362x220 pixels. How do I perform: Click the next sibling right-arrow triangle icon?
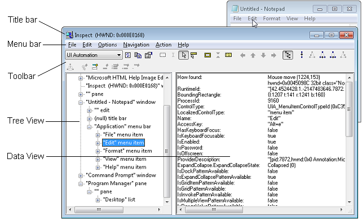pyautogui.click(x=333, y=55)
